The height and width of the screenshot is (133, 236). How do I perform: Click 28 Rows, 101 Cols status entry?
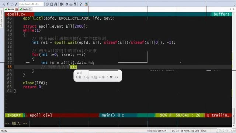coord(190,131)
